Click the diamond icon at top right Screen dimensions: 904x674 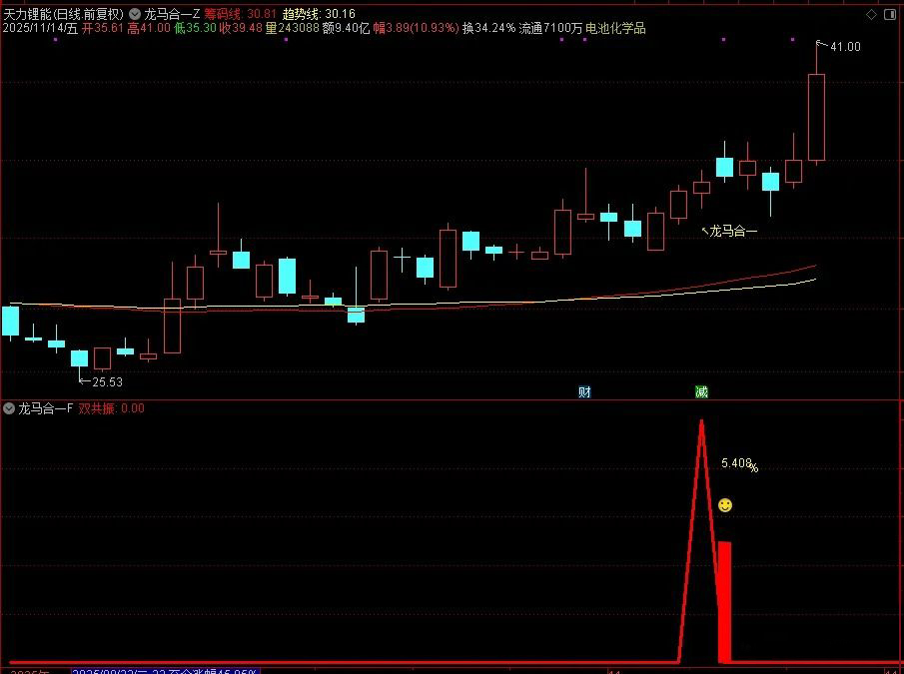tap(872, 14)
